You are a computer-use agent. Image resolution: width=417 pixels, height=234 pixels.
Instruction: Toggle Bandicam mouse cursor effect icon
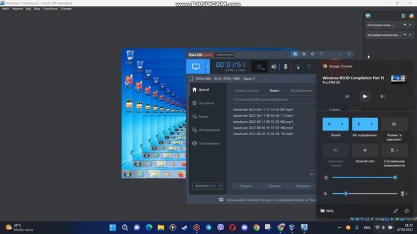pyautogui.click(x=298, y=67)
